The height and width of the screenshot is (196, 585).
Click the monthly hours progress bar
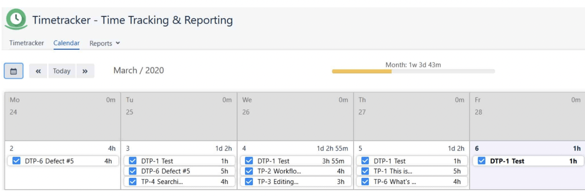pyautogui.click(x=413, y=72)
